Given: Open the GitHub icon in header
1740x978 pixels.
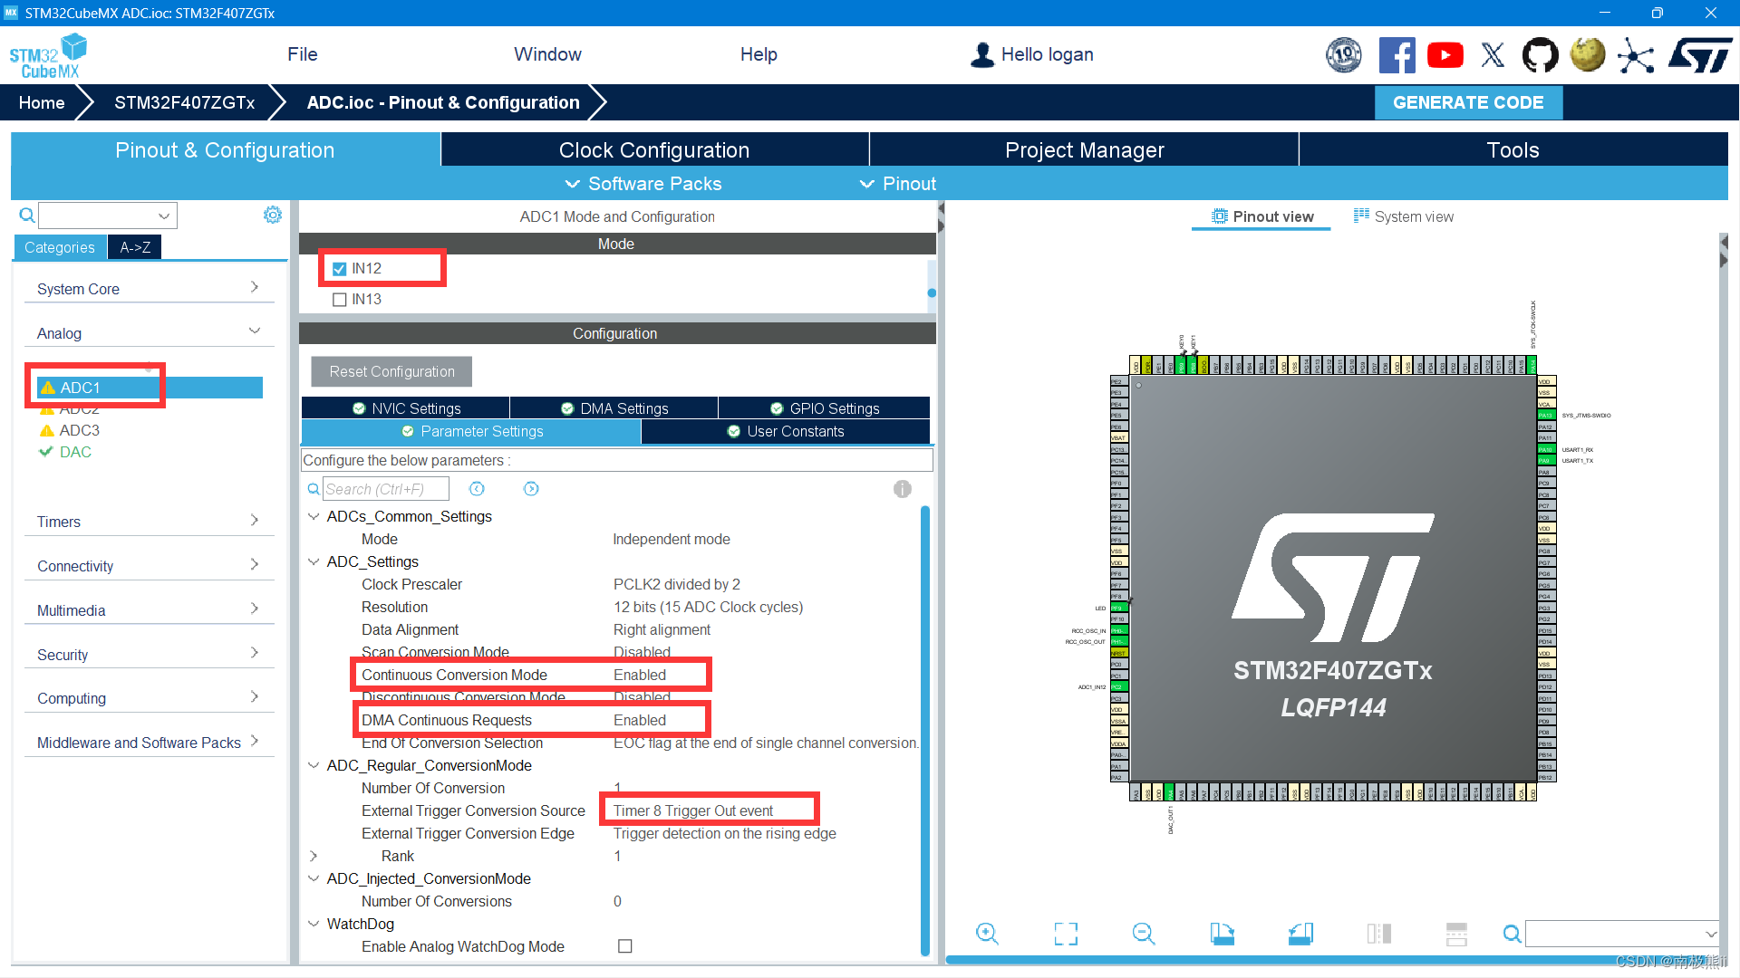Looking at the screenshot, I should 1540,55.
